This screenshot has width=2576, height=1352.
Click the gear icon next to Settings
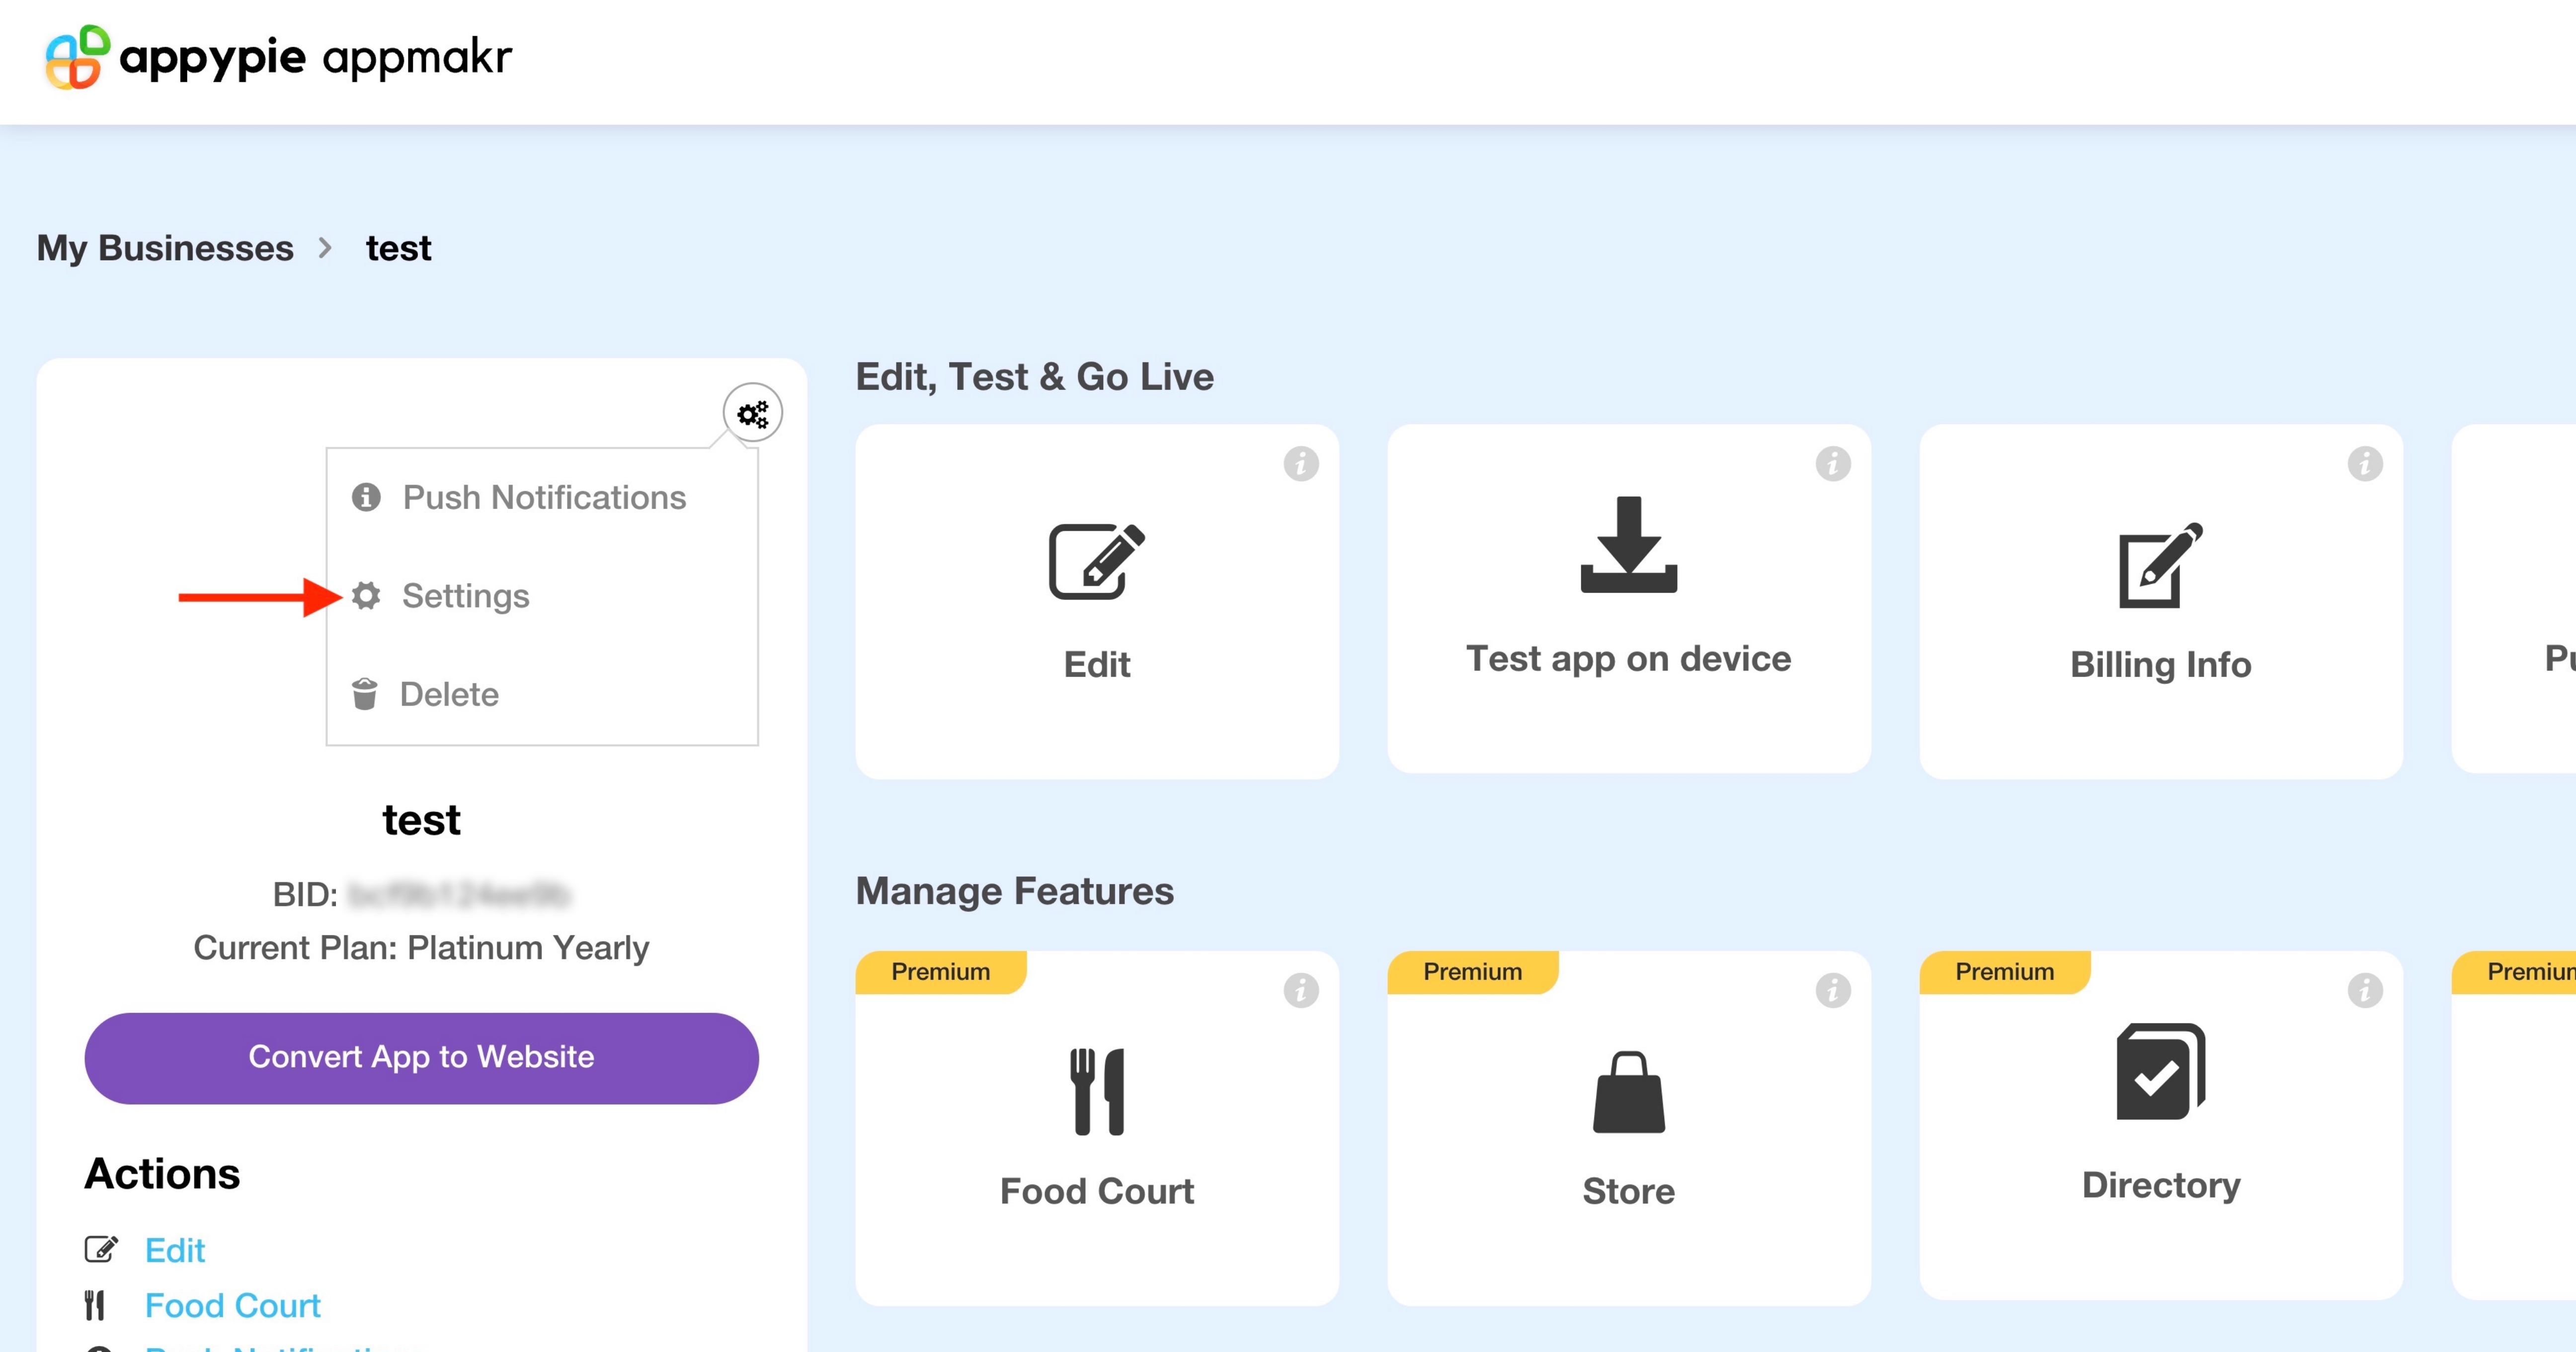click(x=366, y=596)
